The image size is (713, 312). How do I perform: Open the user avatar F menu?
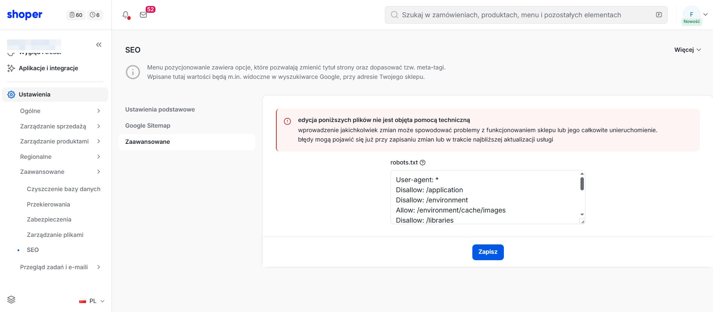click(692, 14)
